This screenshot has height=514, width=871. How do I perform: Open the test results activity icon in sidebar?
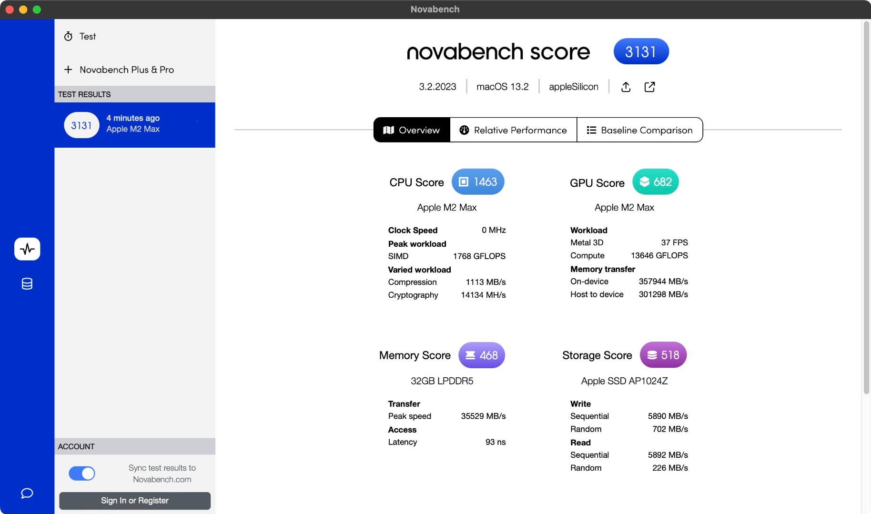tap(27, 249)
